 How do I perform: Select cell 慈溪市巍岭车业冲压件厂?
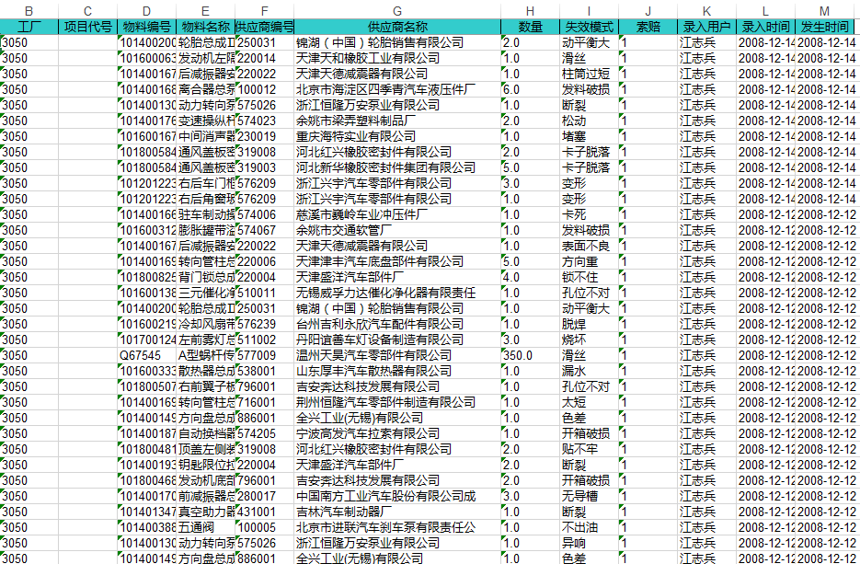(x=397, y=214)
